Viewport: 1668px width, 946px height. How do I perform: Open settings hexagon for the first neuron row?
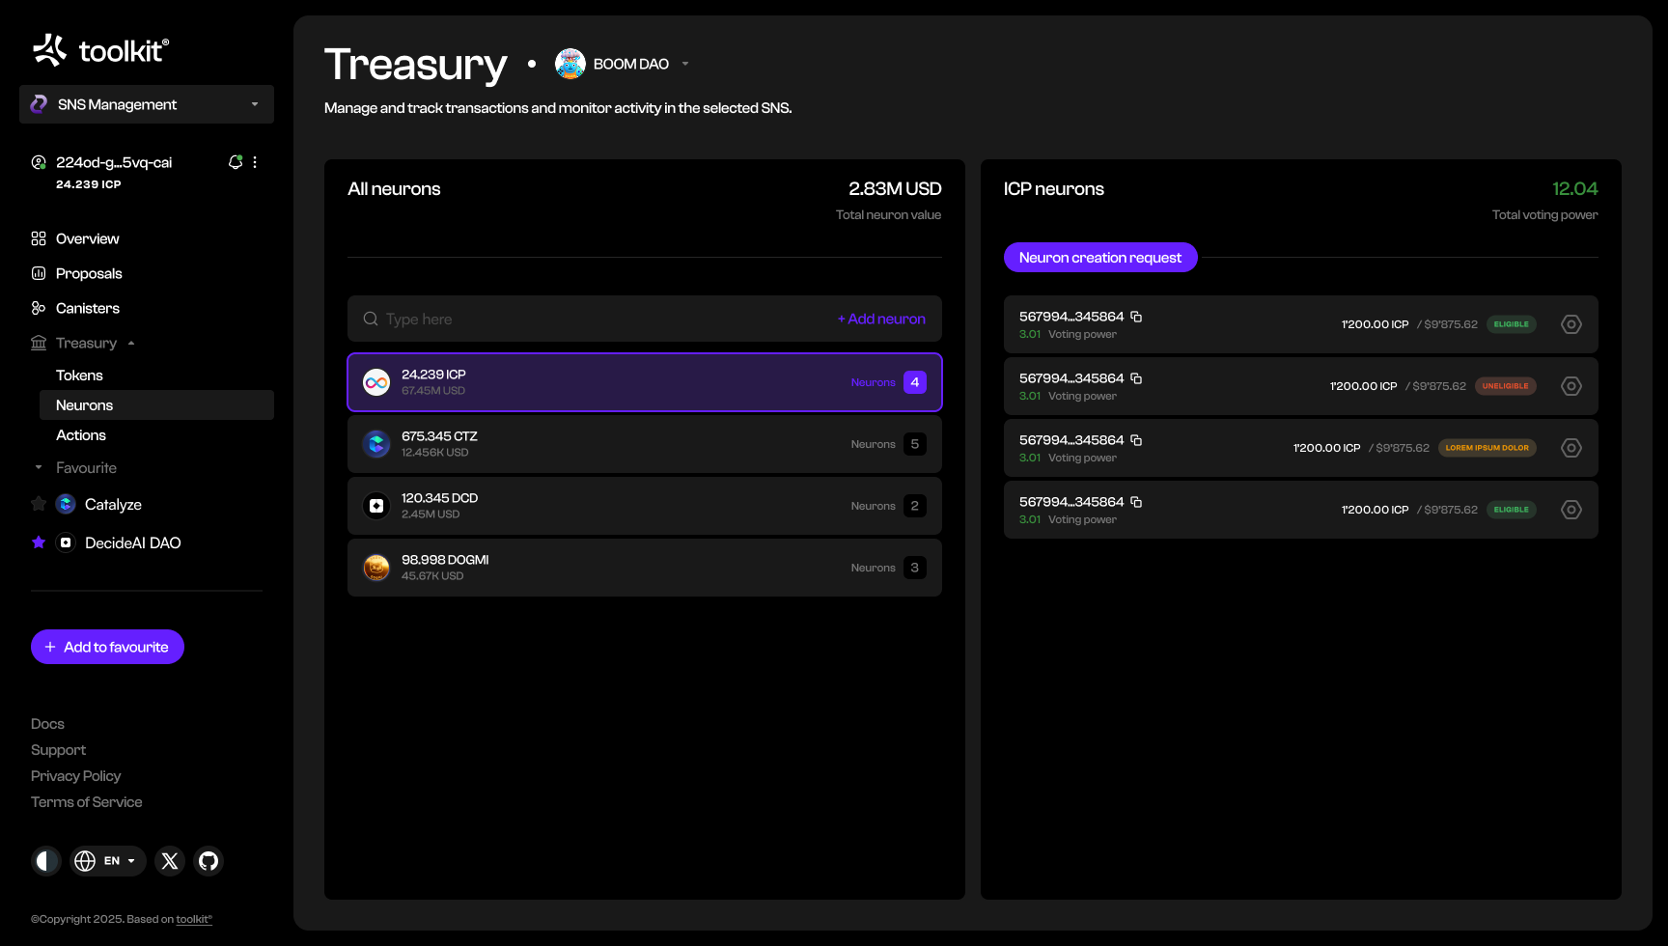(1571, 324)
